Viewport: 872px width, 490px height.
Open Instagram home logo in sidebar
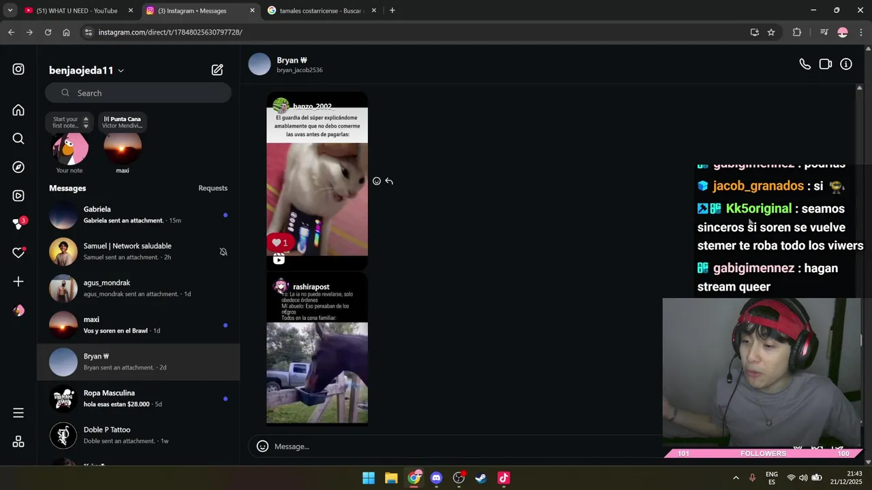click(x=18, y=69)
